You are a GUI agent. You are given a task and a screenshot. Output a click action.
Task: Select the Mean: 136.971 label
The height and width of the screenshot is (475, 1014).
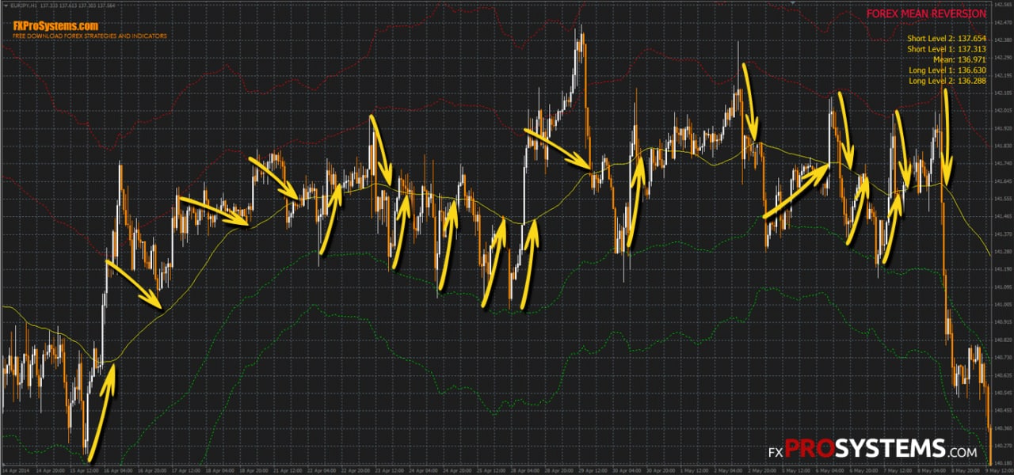960,59
